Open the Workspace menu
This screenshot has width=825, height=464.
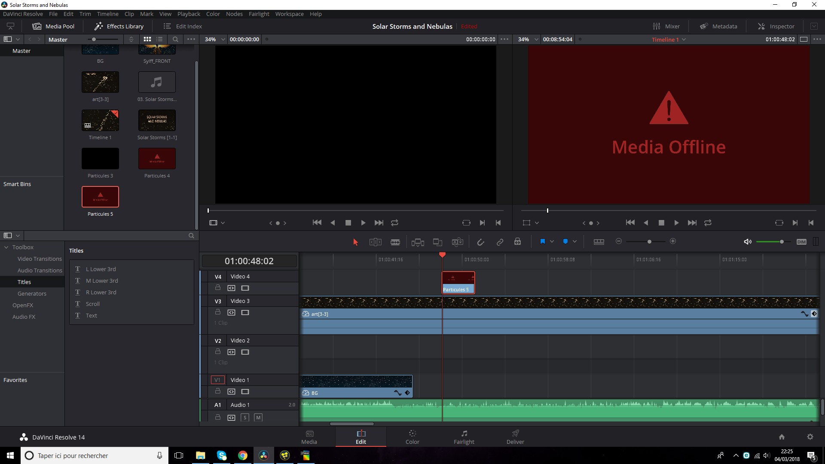tap(289, 14)
